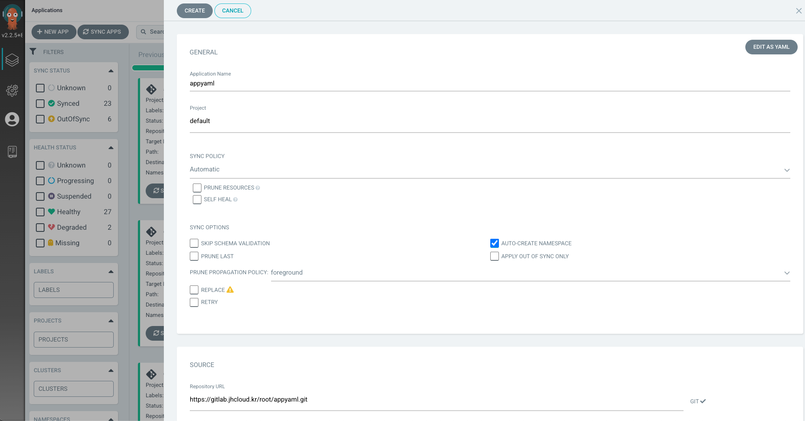Open the GIT repository type menu
Screen dimensions: 805x421
click(x=698, y=402)
